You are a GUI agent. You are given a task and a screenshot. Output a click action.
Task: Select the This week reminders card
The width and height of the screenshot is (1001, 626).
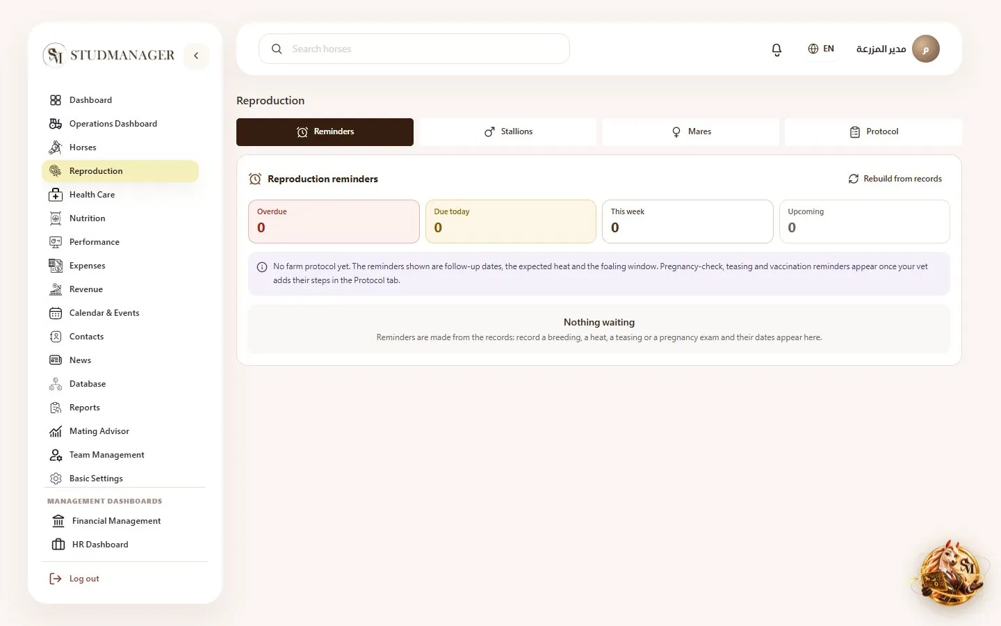click(x=687, y=222)
